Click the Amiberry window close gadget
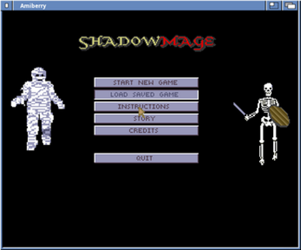 tap(6, 5)
